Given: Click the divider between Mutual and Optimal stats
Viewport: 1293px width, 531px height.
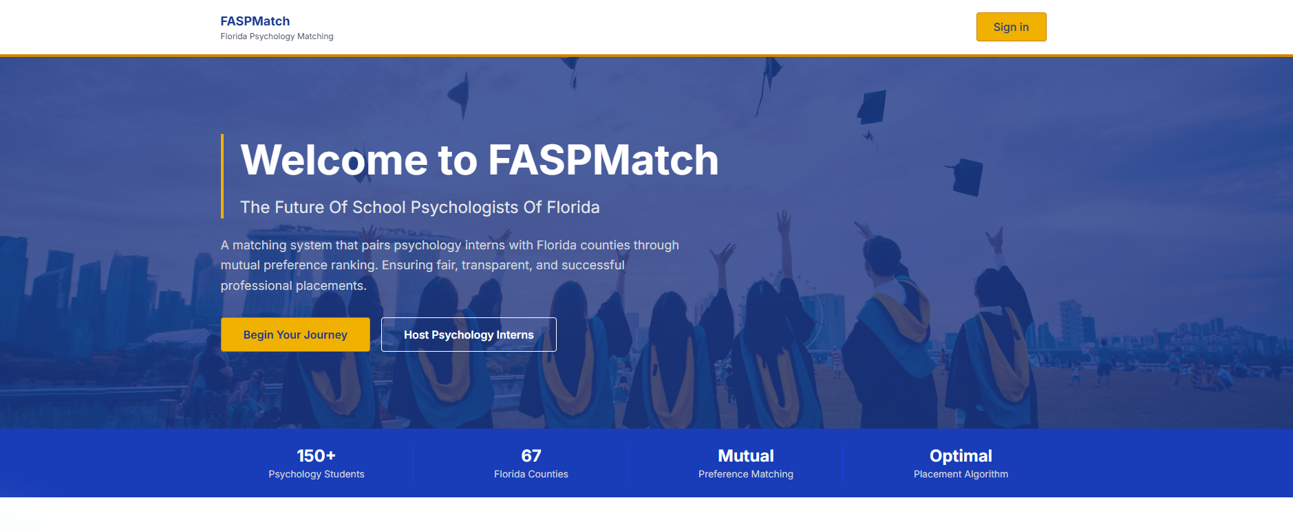Looking at the screenshot, I should click(843, 462).
